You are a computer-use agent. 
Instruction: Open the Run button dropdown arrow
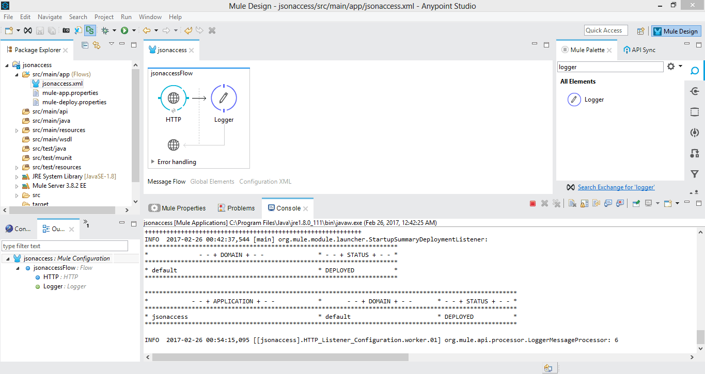click(x=134, y=30)
